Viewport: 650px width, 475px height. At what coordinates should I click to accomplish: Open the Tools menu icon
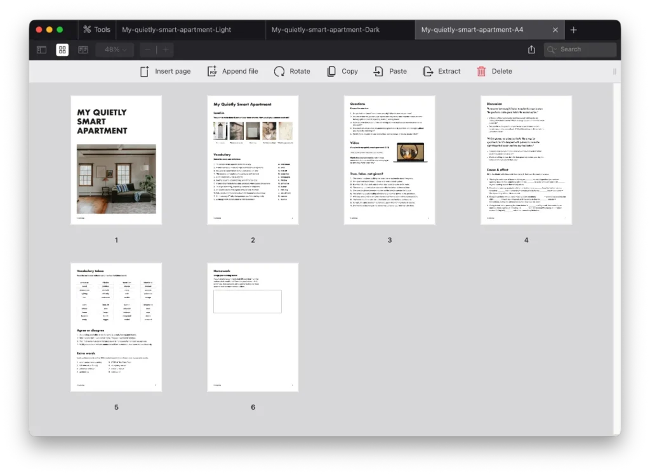(x=96, y=29)
